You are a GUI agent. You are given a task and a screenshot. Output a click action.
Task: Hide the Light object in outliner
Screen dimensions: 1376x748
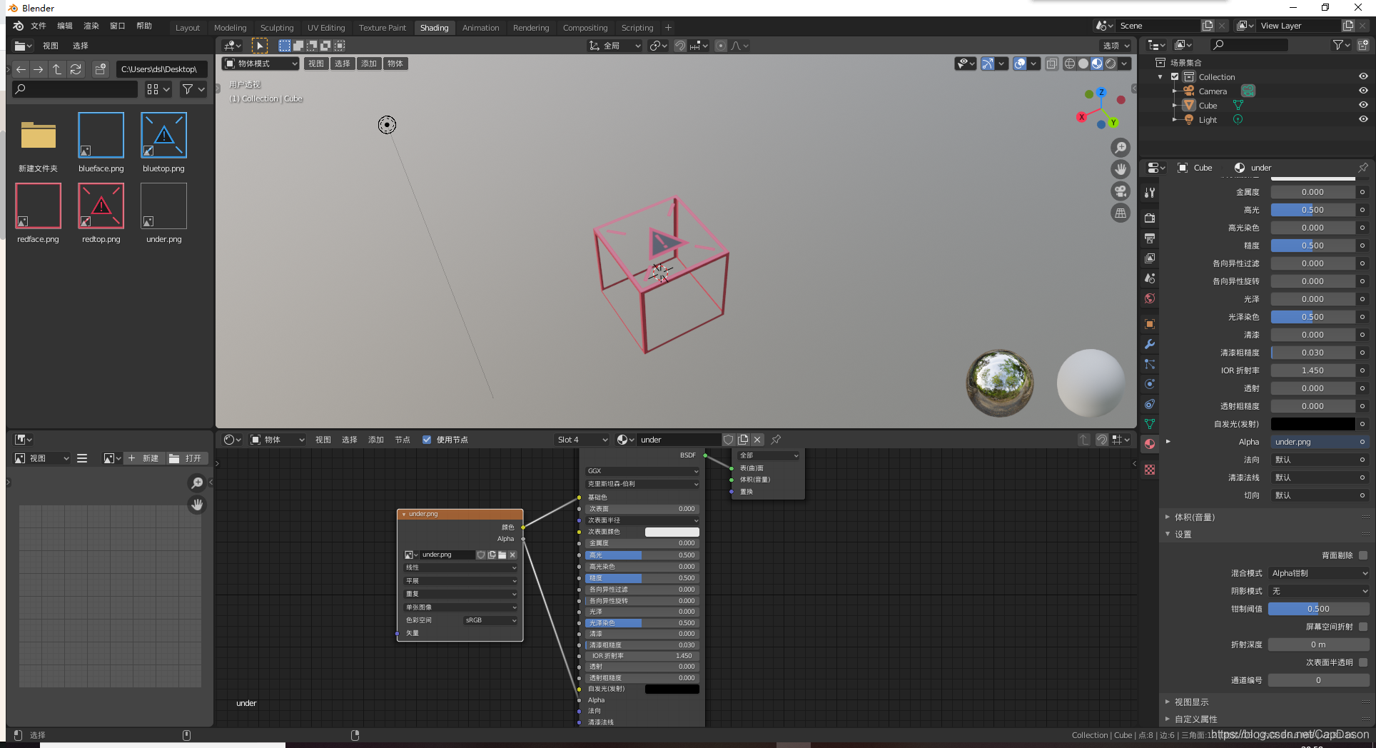coord(1363,119)
